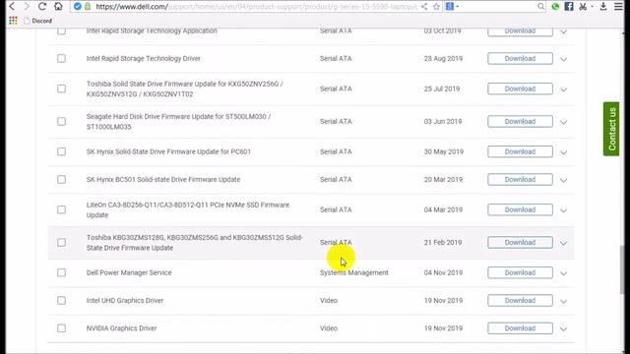Screen dimensions: 630x354
Task: Open the Google search engine selector icon
Action: (451, 7)
